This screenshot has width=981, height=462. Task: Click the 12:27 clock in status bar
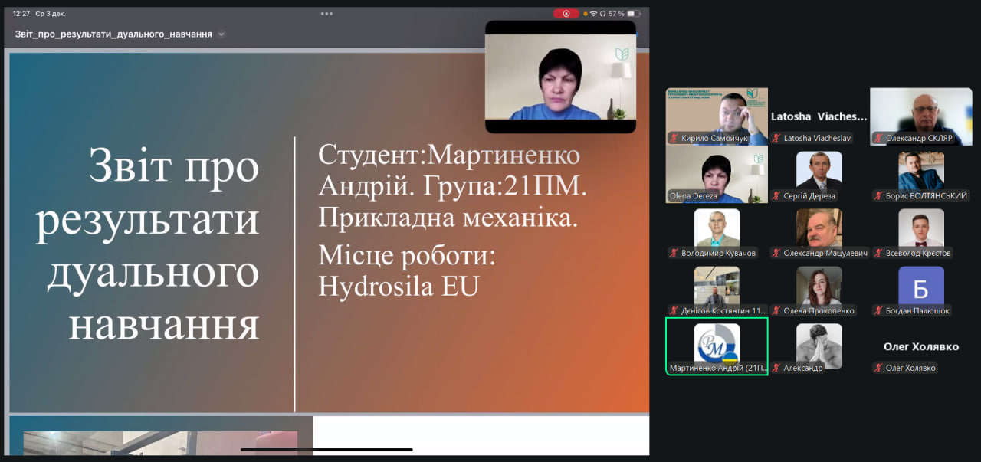(21, 13)
